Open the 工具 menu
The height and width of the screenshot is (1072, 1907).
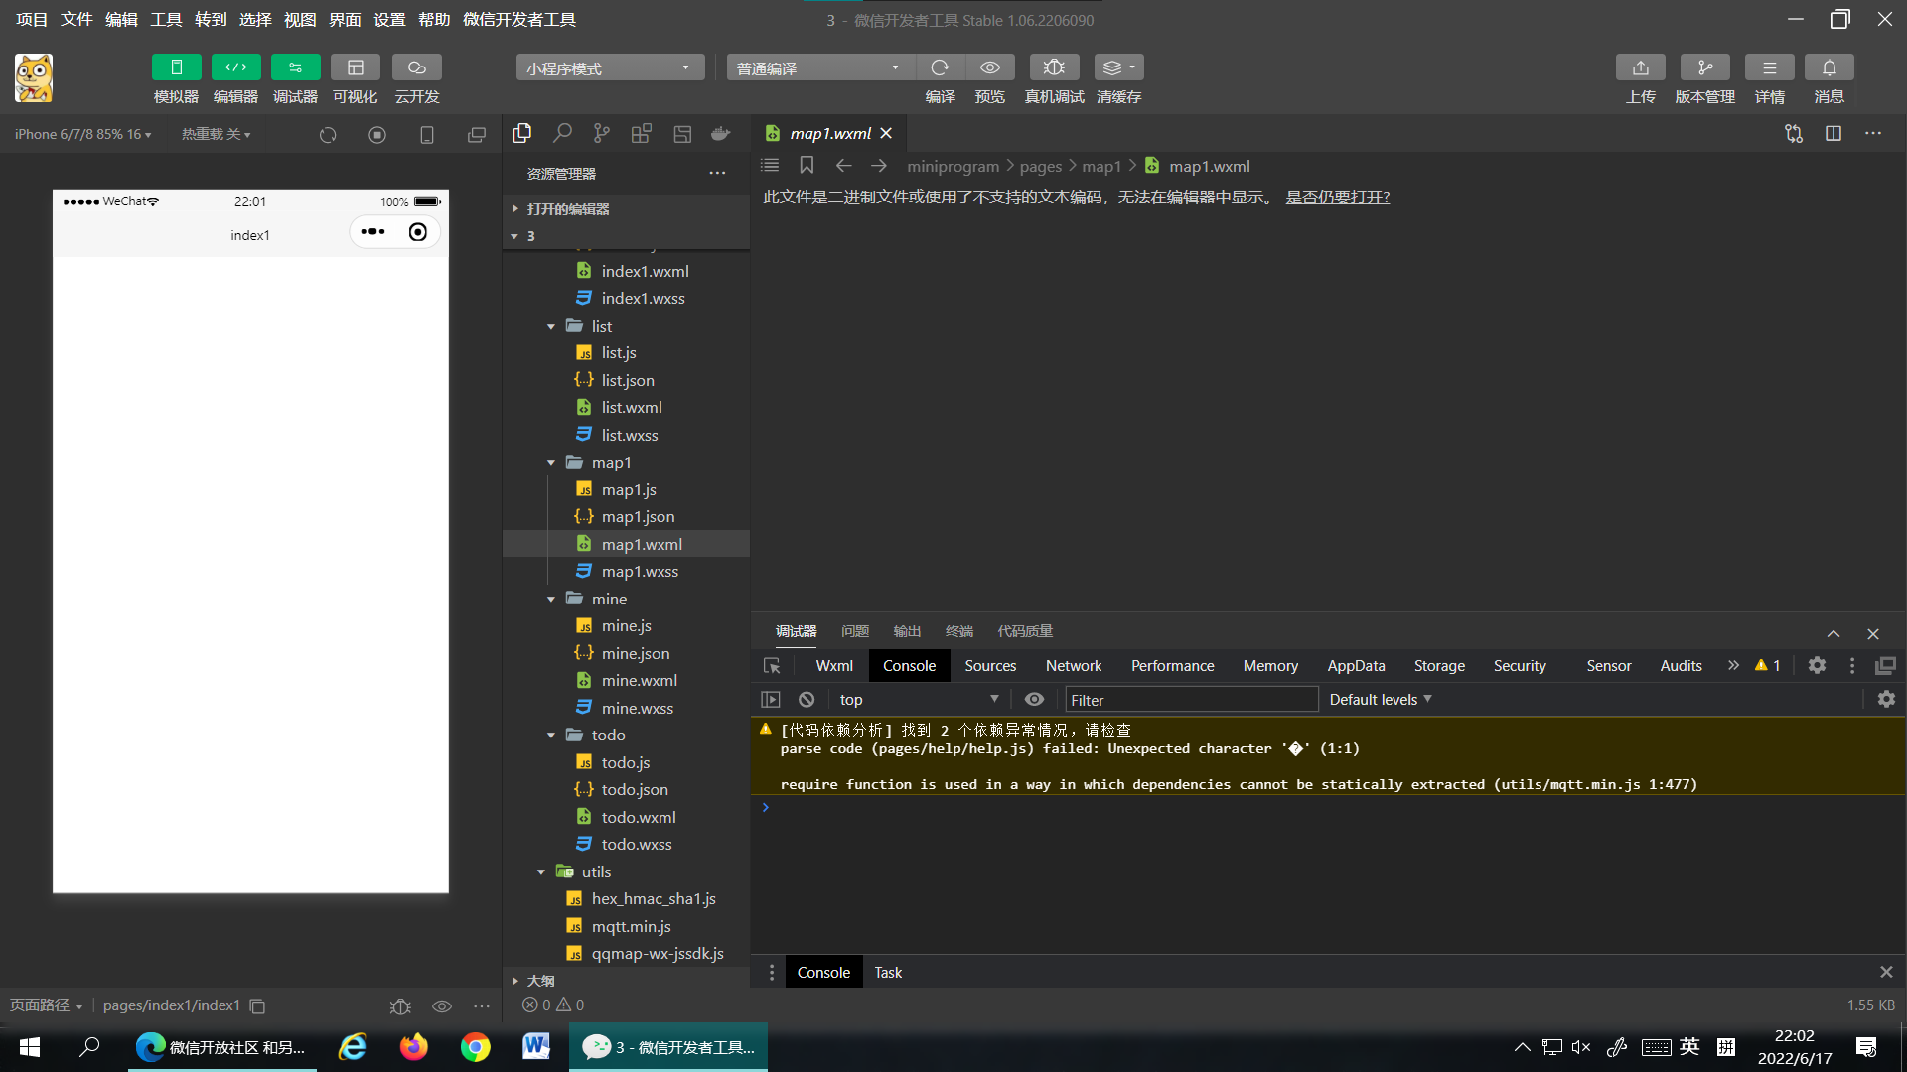pos(165,19)
